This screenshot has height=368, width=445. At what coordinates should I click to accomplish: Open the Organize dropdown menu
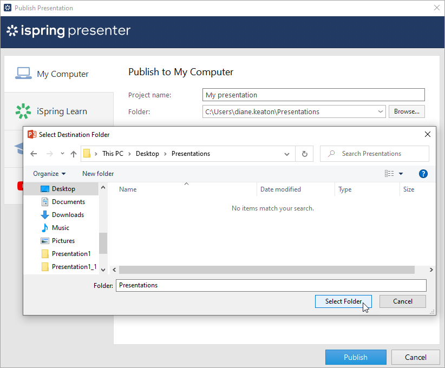click(x=49, y=174)
